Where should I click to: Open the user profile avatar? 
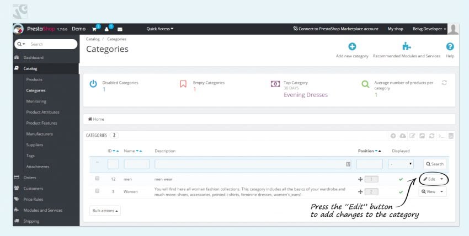pos(453,29)
